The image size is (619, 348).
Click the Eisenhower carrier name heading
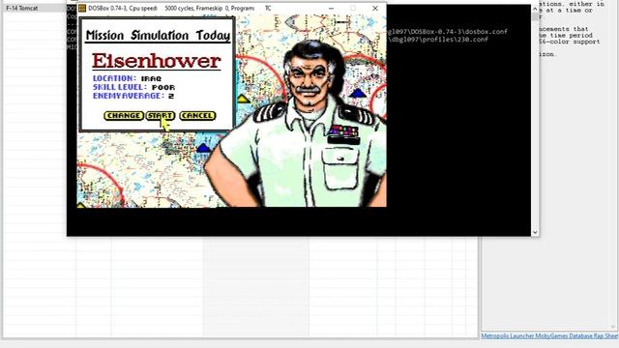tap(157, 61)
